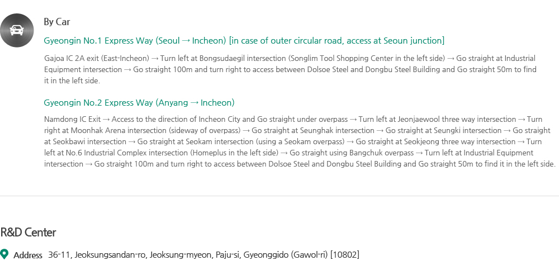The image size is (559, 270).
Task: Click the Gyeongin No.2 Express Way heading
Action: click(x=139, y=103)
